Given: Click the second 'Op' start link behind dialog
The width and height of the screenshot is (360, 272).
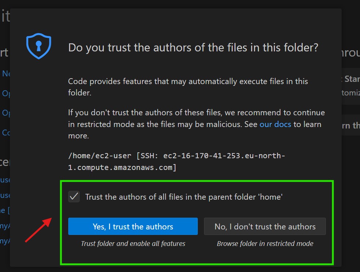Looking at the screenshot, I should [x=6, y=113].
